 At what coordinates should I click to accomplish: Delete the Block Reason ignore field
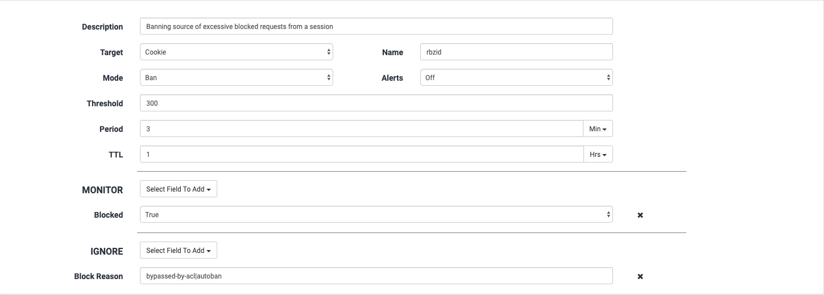(x=640, y=277)
